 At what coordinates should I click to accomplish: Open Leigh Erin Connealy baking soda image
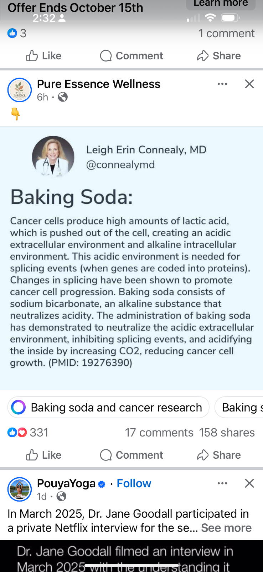coord(131,257)
